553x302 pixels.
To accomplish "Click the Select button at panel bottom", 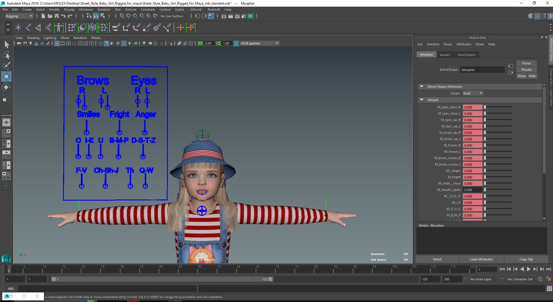I will tap(437, 259).
